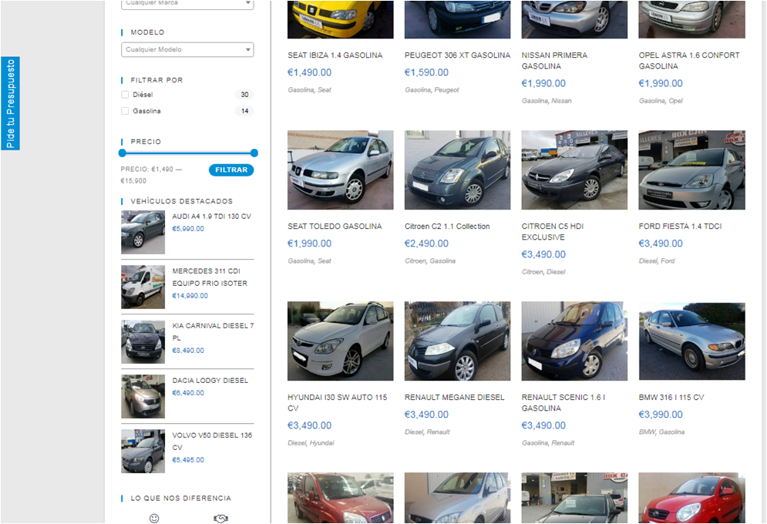This screenshot has height=524, width=767.
Task: Check the Diésel filter checkbox
Action: tap(125, 94)
